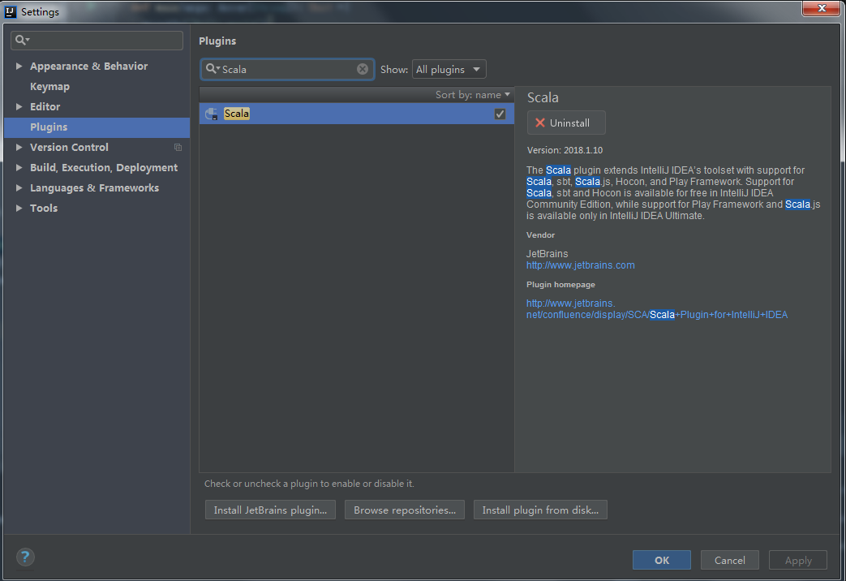
Task: Expand Build, Execution, Deployment section
Action: (x=19, y=167)
